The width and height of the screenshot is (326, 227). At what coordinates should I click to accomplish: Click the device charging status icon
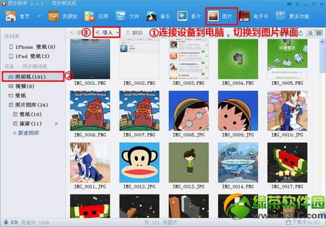click(14, 223)
